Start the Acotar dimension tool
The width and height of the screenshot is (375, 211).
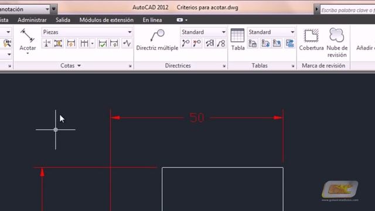click(x=28, y=39)
